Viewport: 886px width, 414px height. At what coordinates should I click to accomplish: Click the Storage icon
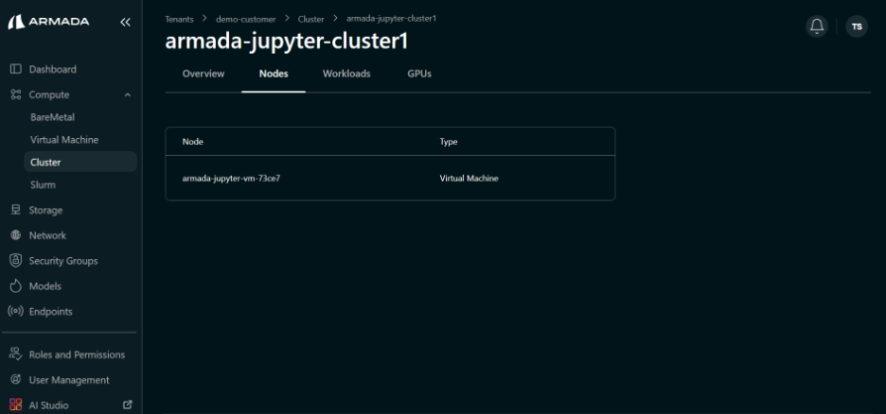(16, 210)
